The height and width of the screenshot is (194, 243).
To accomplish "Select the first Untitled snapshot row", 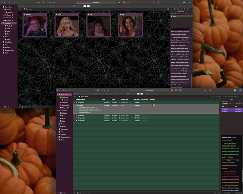I will pyautogui.click(x=232, y=109).
